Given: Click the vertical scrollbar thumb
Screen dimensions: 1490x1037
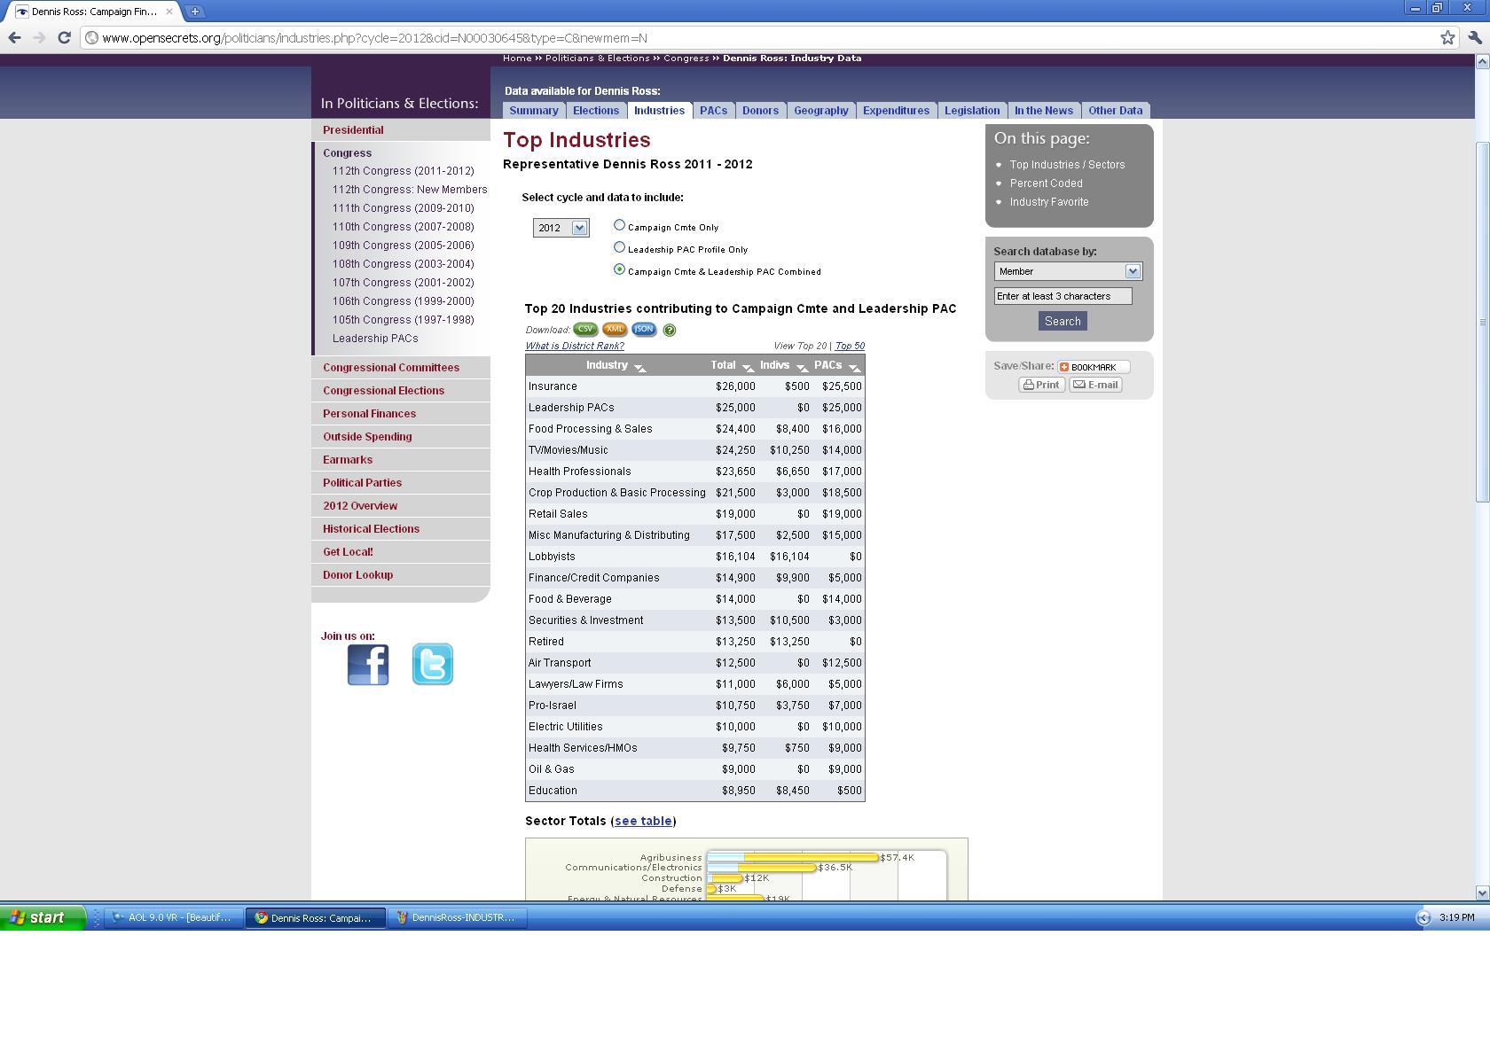Looking at the screenshot, I should tap(1482, 322).
